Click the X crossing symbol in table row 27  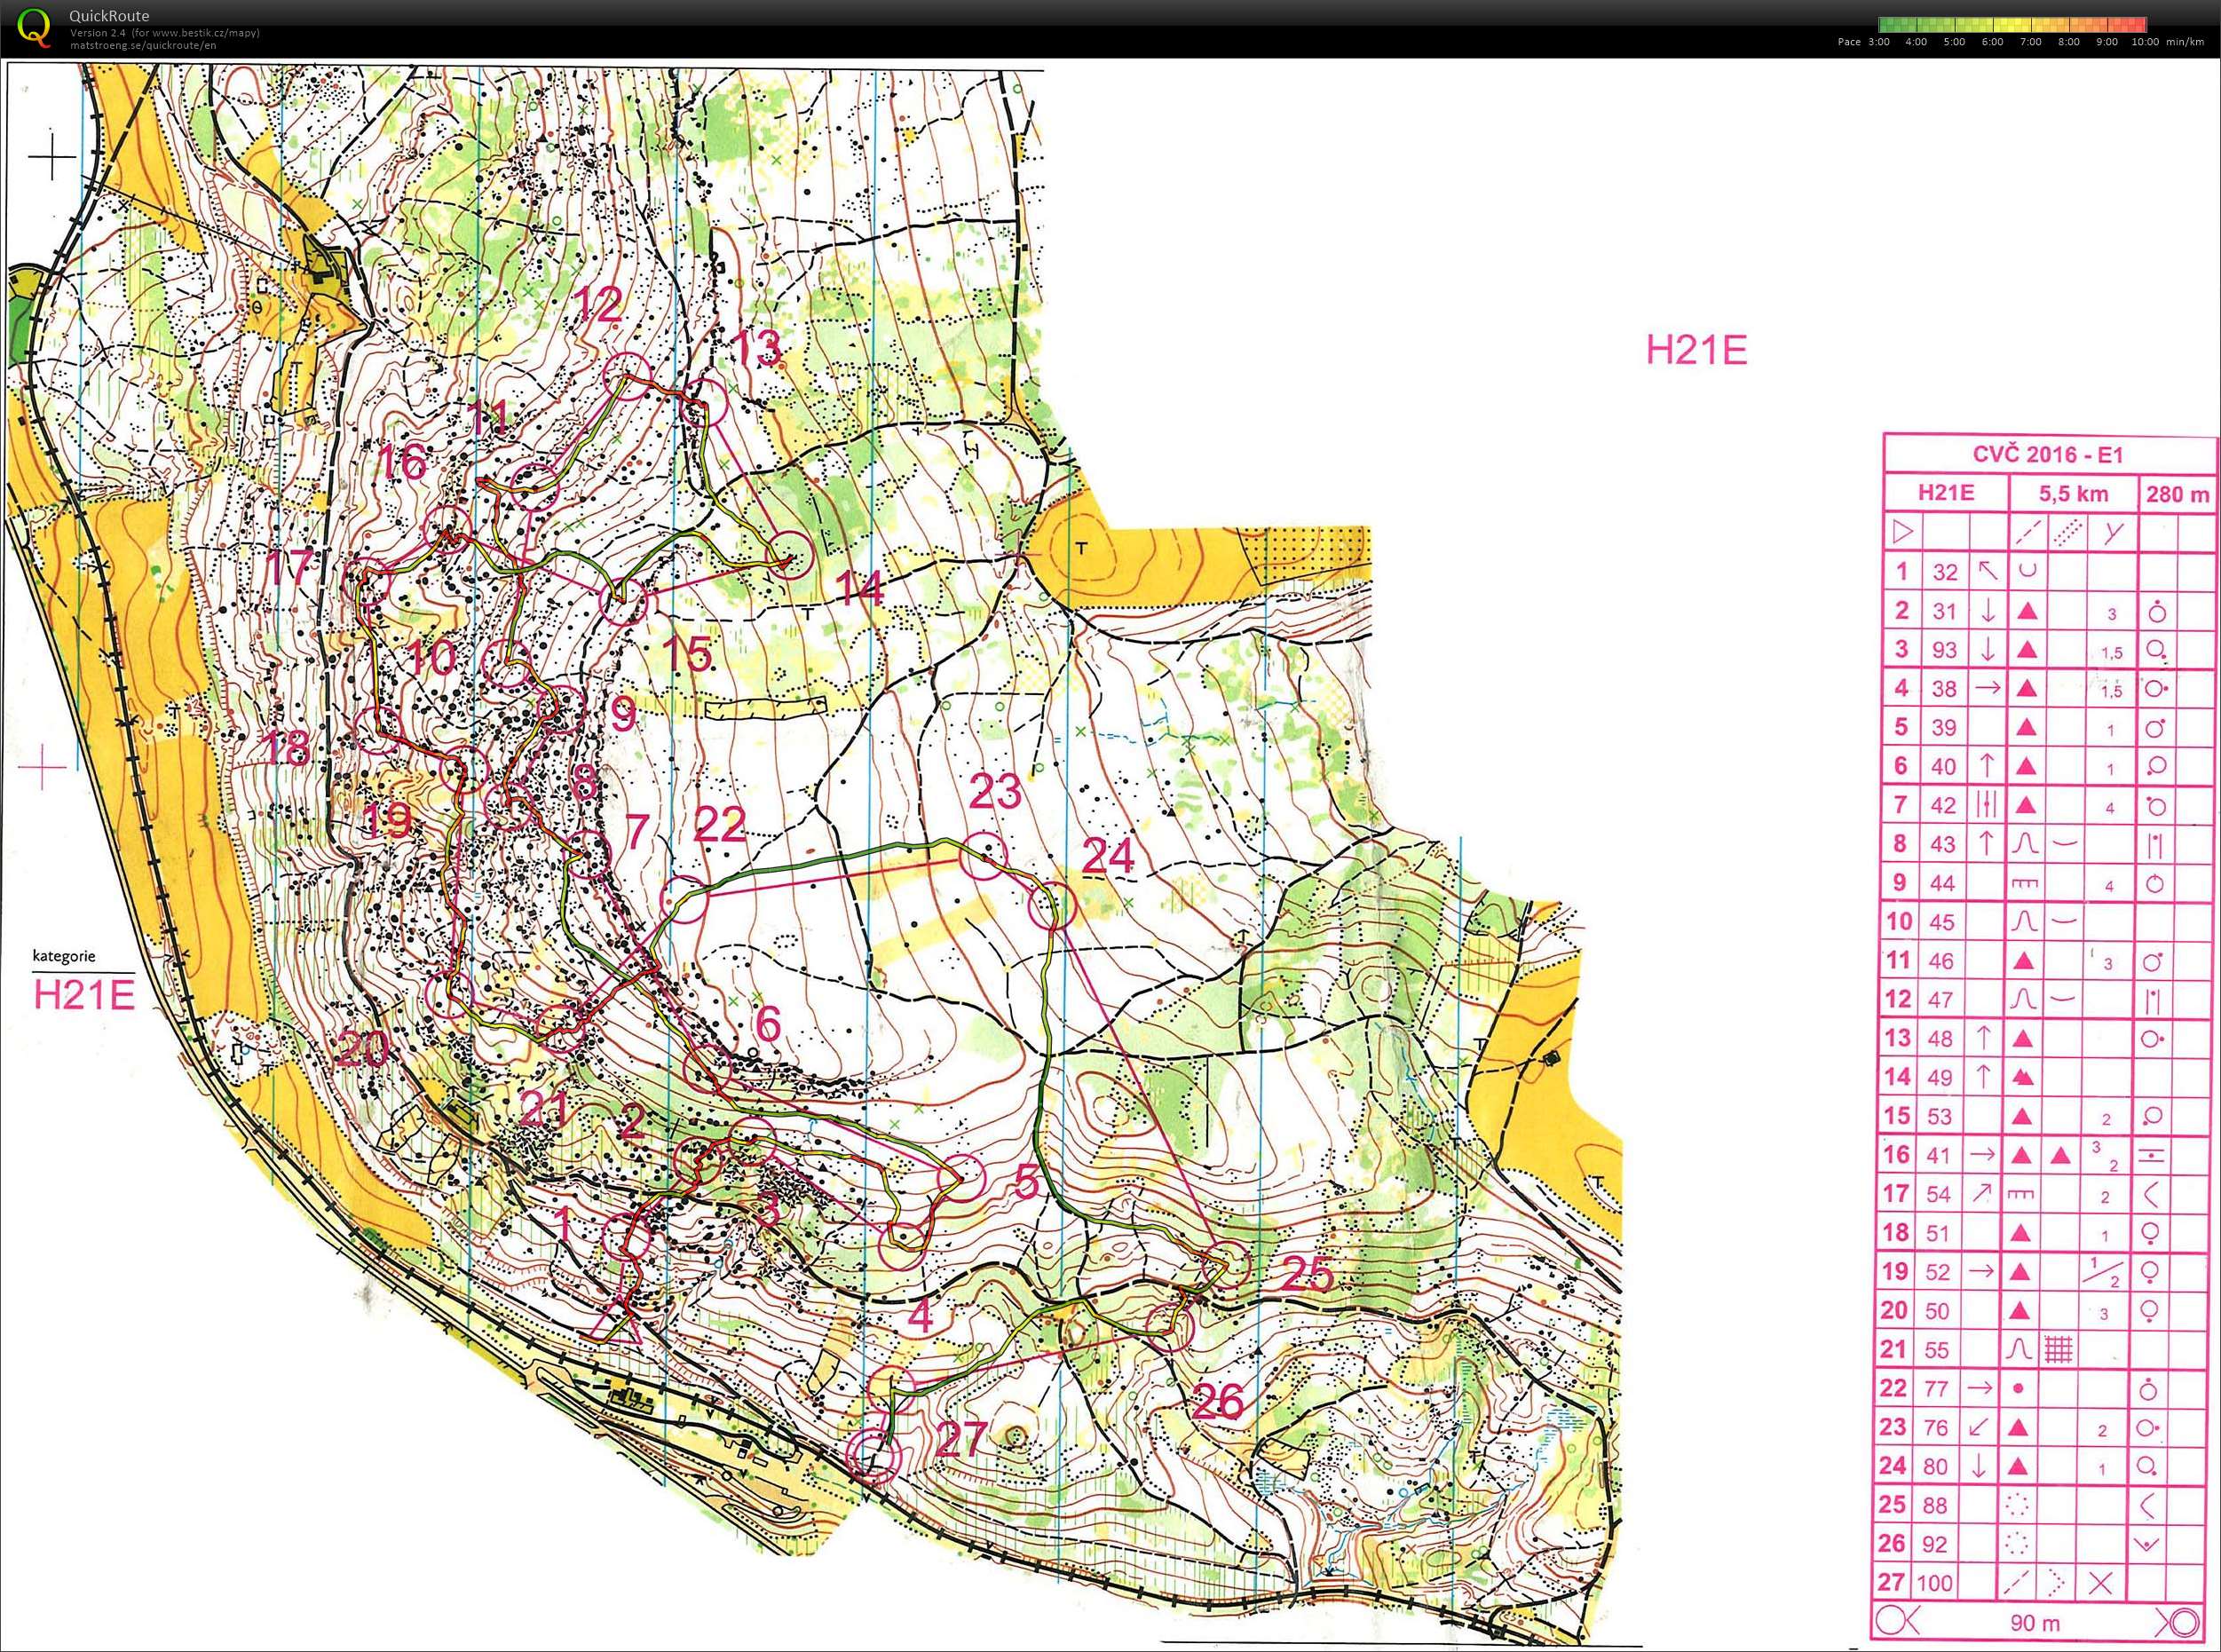(2100, 1583)
